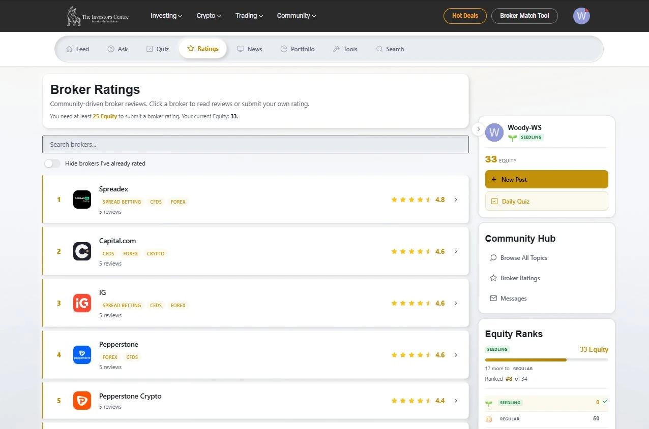The height and width of the screenshot is (429, 649).
Task: Open Broker Ratings link in Community Hub
Action: [x=515, y=278]
